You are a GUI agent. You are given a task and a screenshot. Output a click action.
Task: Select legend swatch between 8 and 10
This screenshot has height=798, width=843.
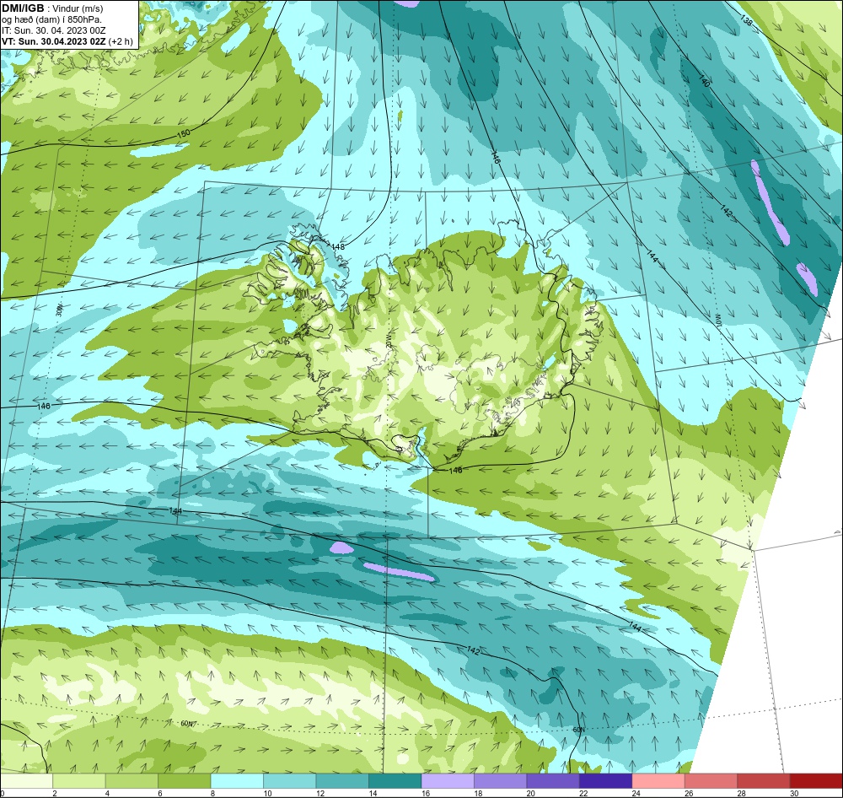tap(237, 781)
